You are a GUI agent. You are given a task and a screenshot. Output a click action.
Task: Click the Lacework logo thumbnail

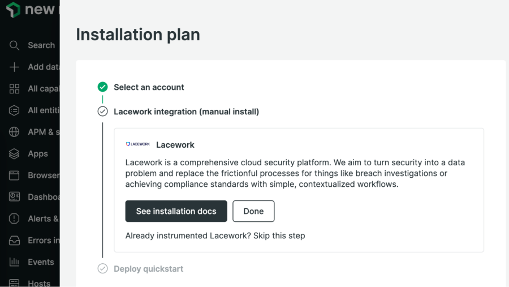point(137,144)
